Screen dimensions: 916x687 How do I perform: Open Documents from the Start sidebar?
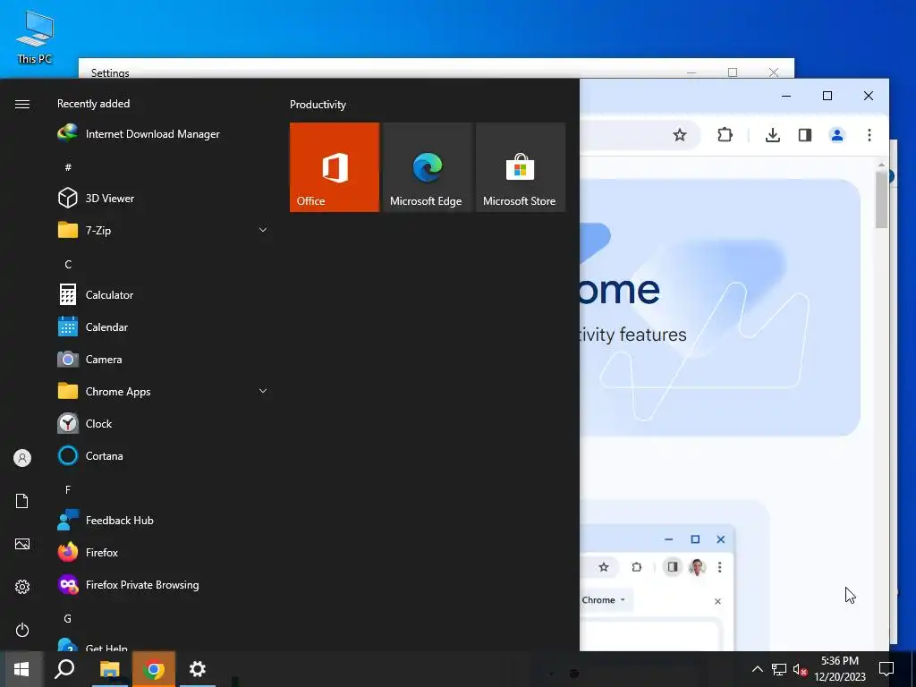(x=22, y=501)
